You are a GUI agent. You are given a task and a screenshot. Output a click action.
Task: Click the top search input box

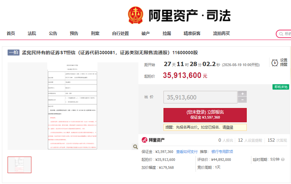click(284, 34)
